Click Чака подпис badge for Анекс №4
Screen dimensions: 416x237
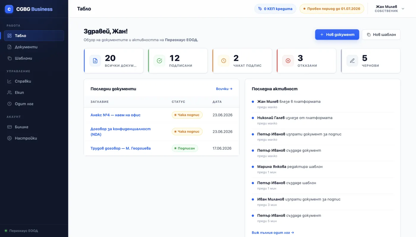187,115
